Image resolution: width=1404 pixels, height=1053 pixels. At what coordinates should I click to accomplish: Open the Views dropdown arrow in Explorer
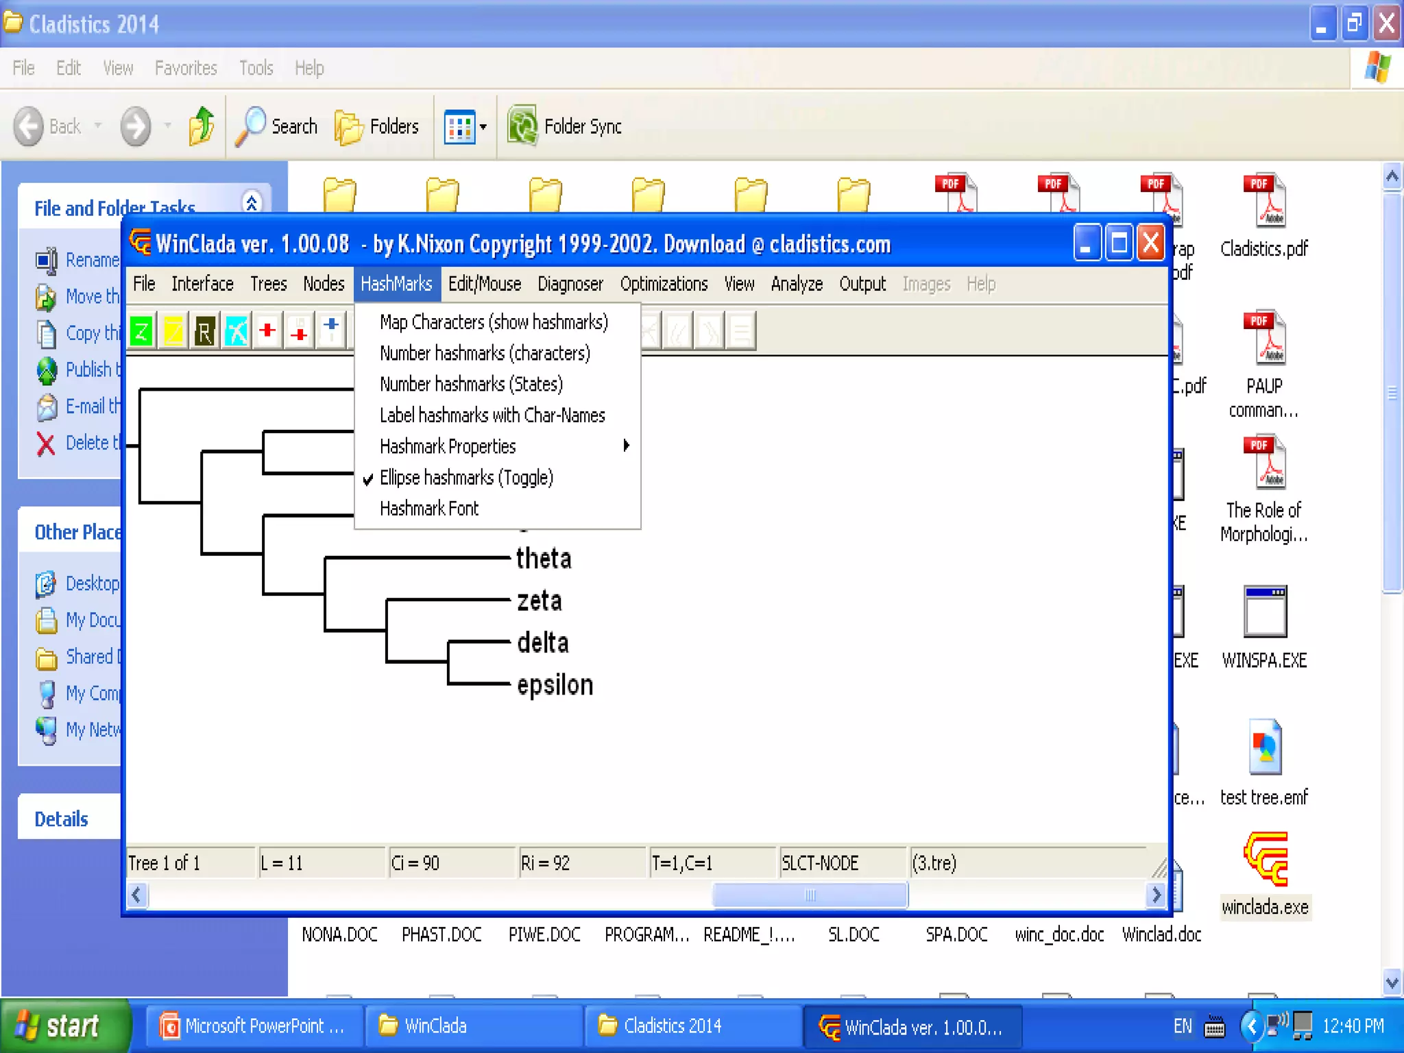[x=483, y=126]
